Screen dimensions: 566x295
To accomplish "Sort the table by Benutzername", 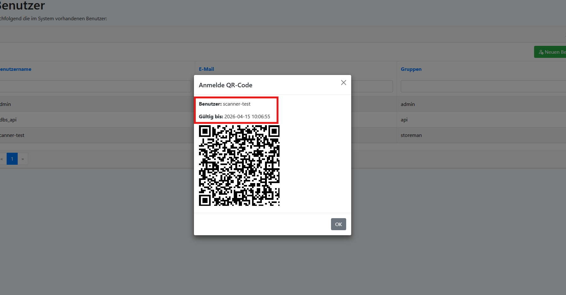I will point(15,69).
